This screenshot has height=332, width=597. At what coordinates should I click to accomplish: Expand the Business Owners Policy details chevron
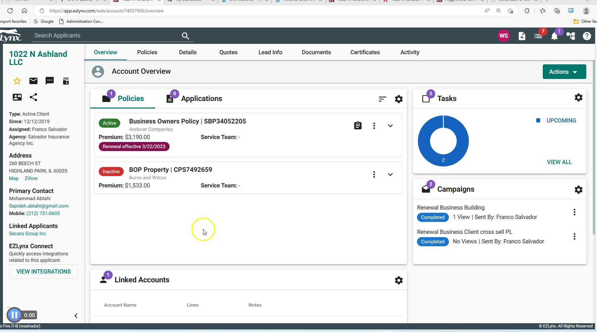[390, 126]
